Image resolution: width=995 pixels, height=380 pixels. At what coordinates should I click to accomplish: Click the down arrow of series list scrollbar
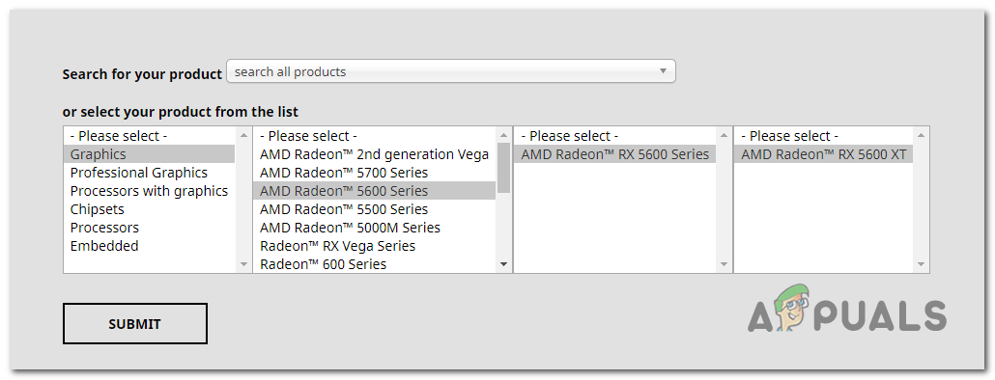click(x=504, y=264)
